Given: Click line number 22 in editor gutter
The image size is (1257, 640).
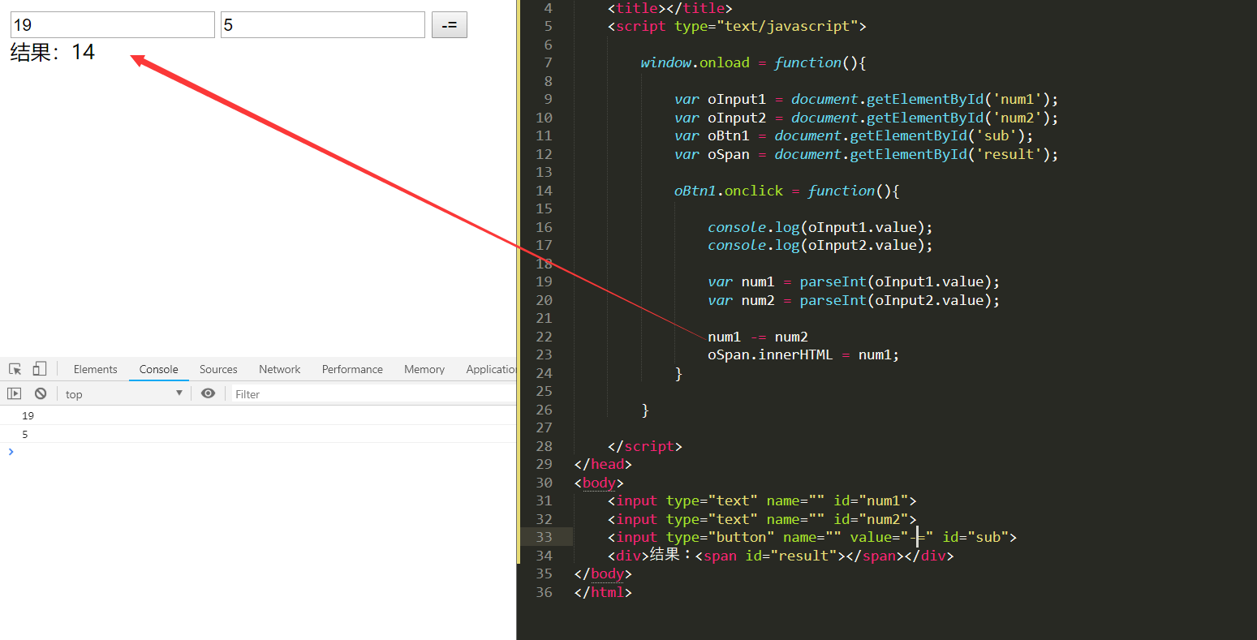Looking at the screenshot, I should 544,337.
